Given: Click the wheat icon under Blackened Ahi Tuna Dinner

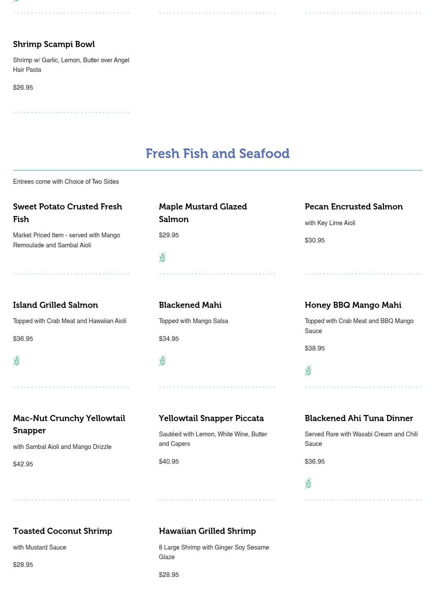Looking at the screenshot, I should tap(308, 483).
